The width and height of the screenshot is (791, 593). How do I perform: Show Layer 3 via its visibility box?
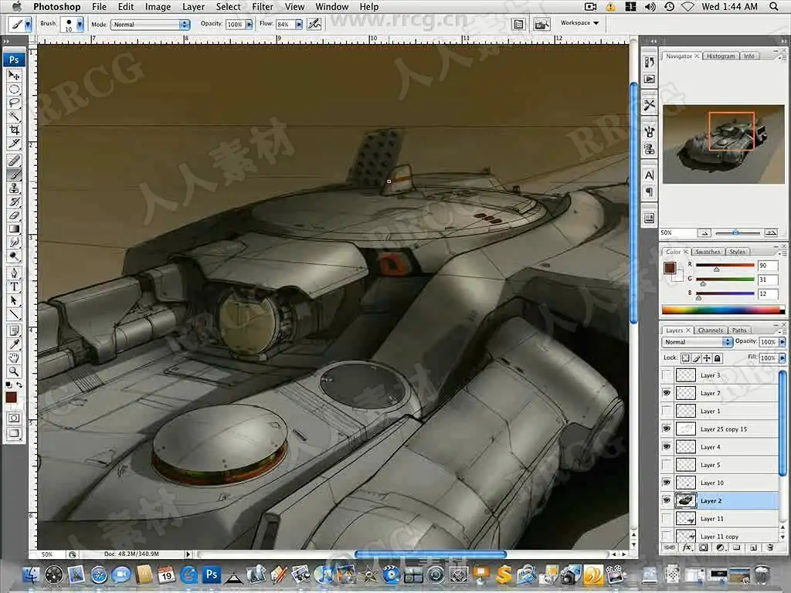tap(667, 375)
